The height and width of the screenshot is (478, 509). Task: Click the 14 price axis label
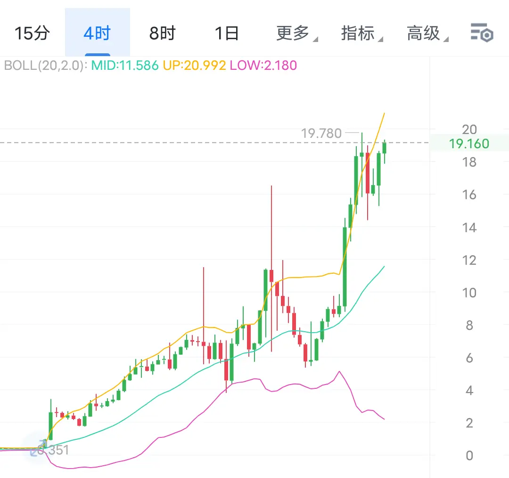469,227
